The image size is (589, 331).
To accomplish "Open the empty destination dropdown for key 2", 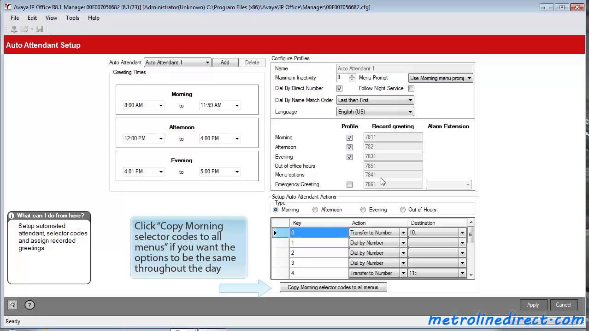I will pos(462,253).
